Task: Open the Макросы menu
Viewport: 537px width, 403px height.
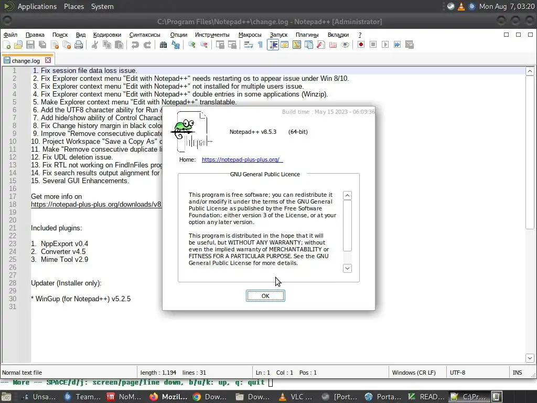Action: (x=250, y=35)
